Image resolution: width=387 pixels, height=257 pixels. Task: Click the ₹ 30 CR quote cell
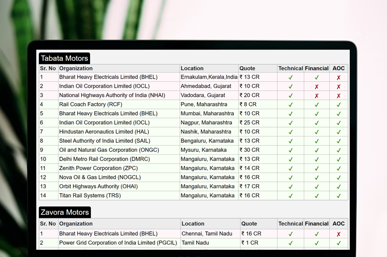[x=250, y=150]
